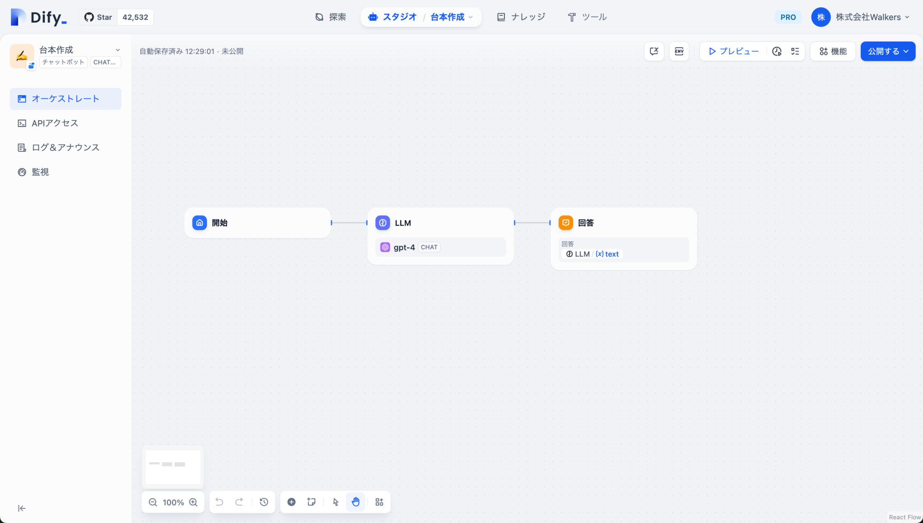
Task: Expand the 台本作成 app name dropdown
Action: [117, 50]
